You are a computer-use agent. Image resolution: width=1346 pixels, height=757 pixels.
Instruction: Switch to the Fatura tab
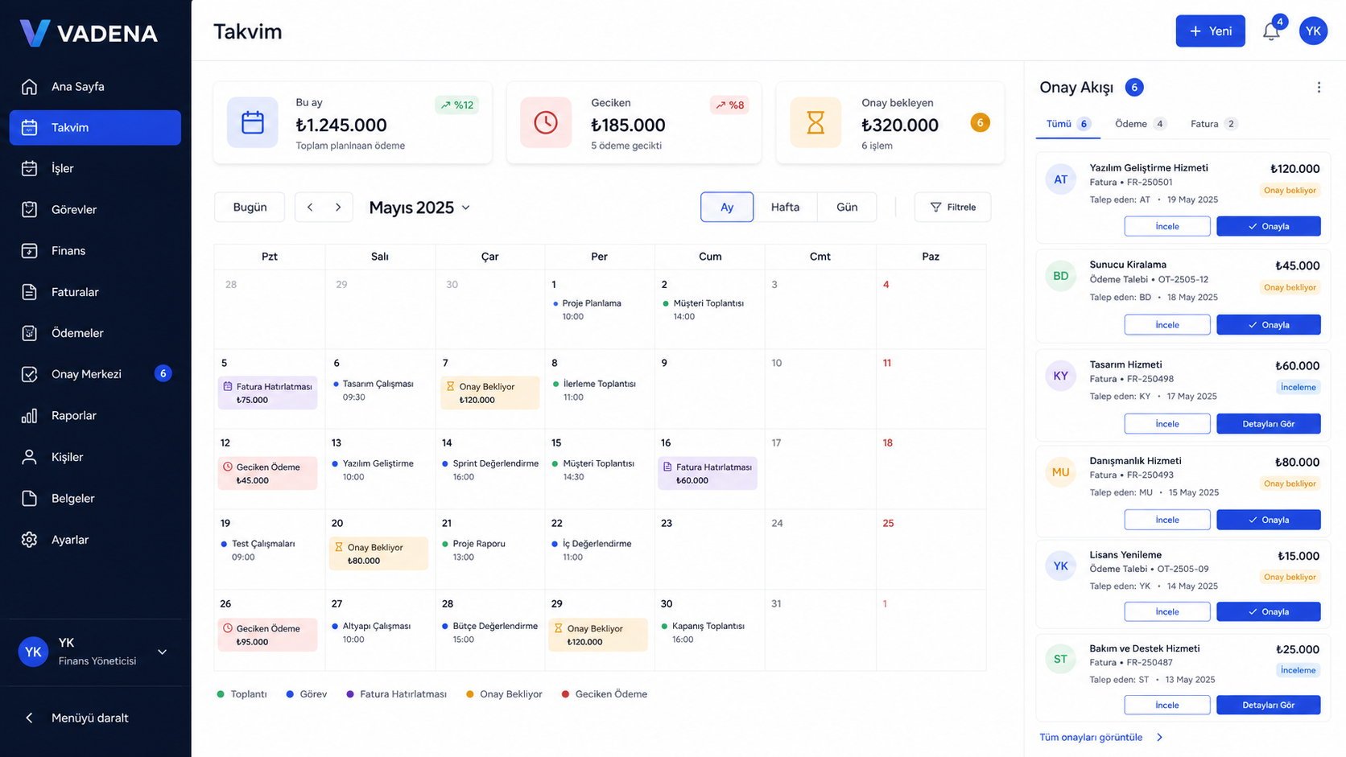1213,124
